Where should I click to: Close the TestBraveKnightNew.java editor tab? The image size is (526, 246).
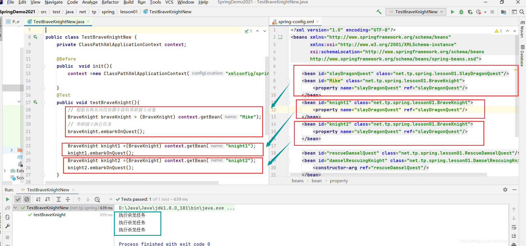pyautogui.click(x=88, y=22)
